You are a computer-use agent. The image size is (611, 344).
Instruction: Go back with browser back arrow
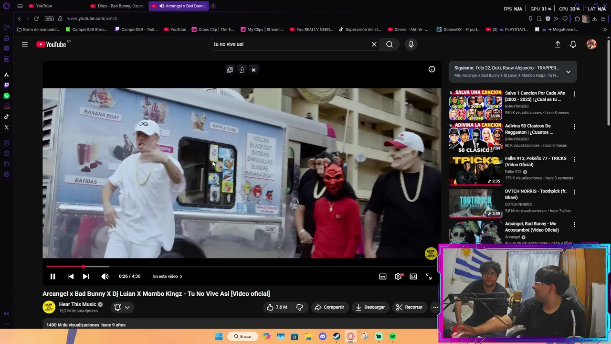click(x=19, y=18)
